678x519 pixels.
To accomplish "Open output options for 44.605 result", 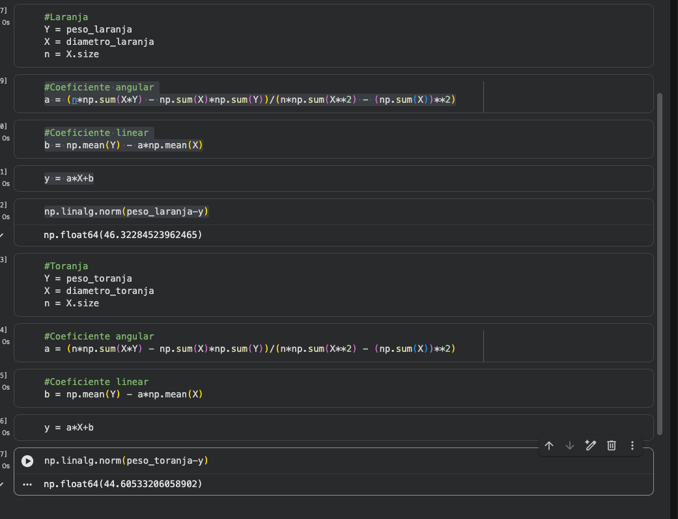I will pyautogui.click(x=27, y=485).
